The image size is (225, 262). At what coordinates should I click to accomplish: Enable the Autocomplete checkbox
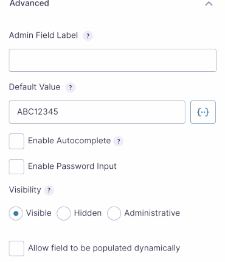[16, 141]
